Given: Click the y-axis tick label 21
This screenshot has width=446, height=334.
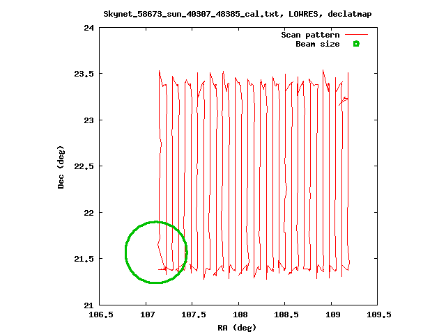Looking at the screenshot, I should tap(89, 305).
